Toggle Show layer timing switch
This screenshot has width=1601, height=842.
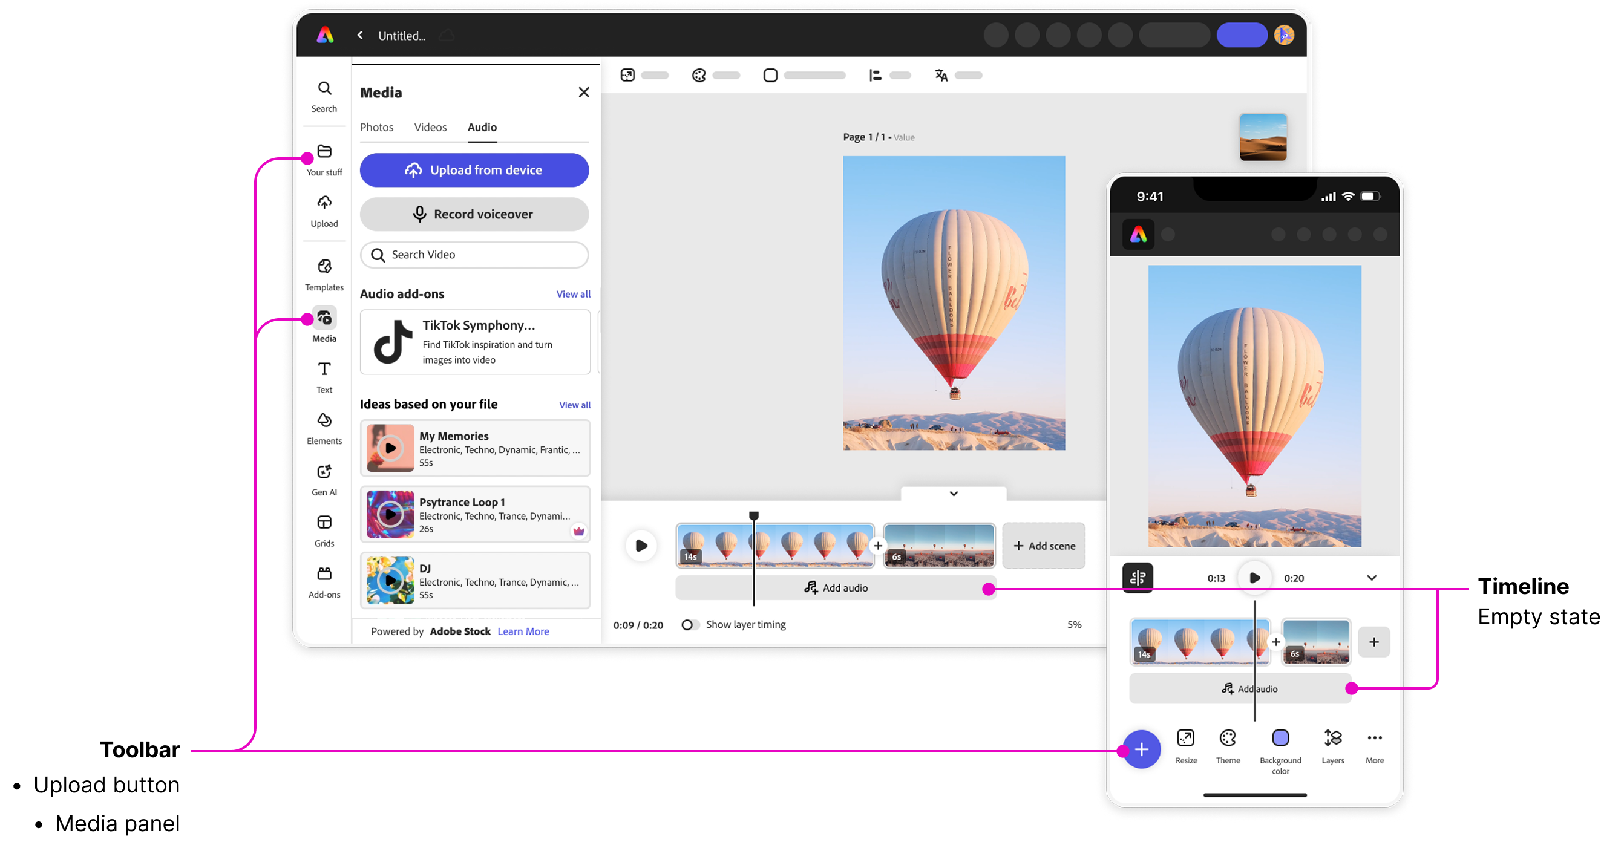point(689,624)
